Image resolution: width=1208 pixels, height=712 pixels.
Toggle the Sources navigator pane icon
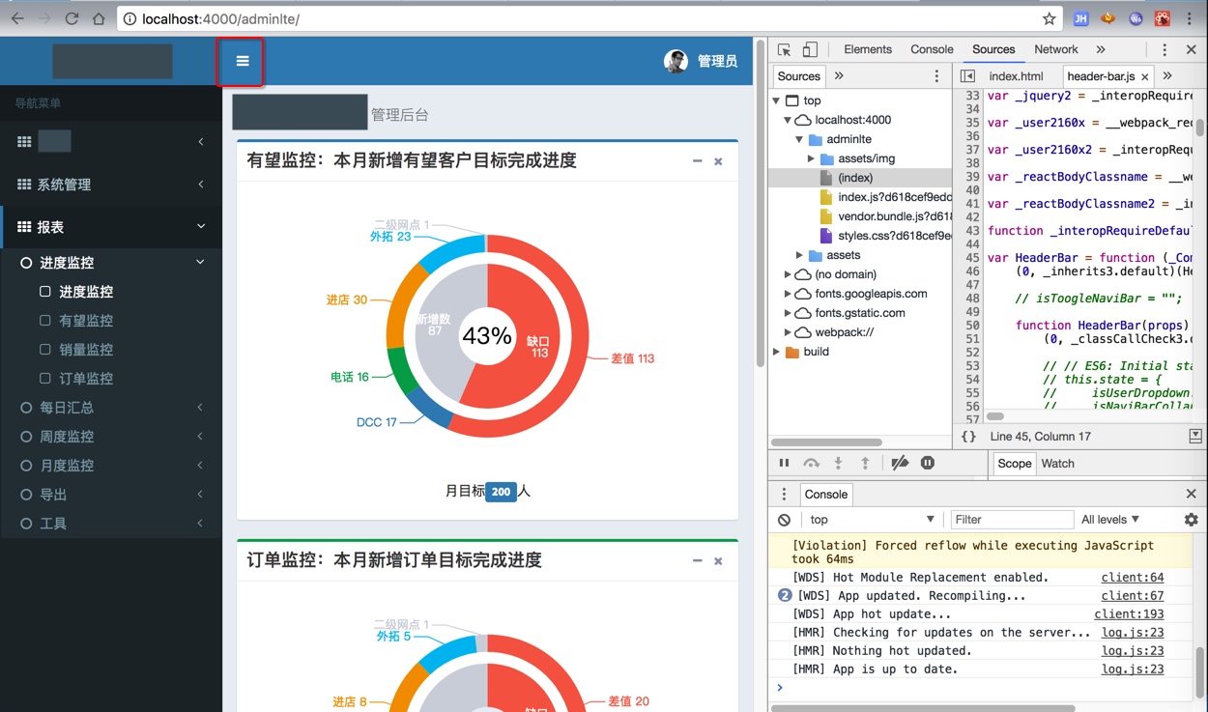(x=967, y=76)
